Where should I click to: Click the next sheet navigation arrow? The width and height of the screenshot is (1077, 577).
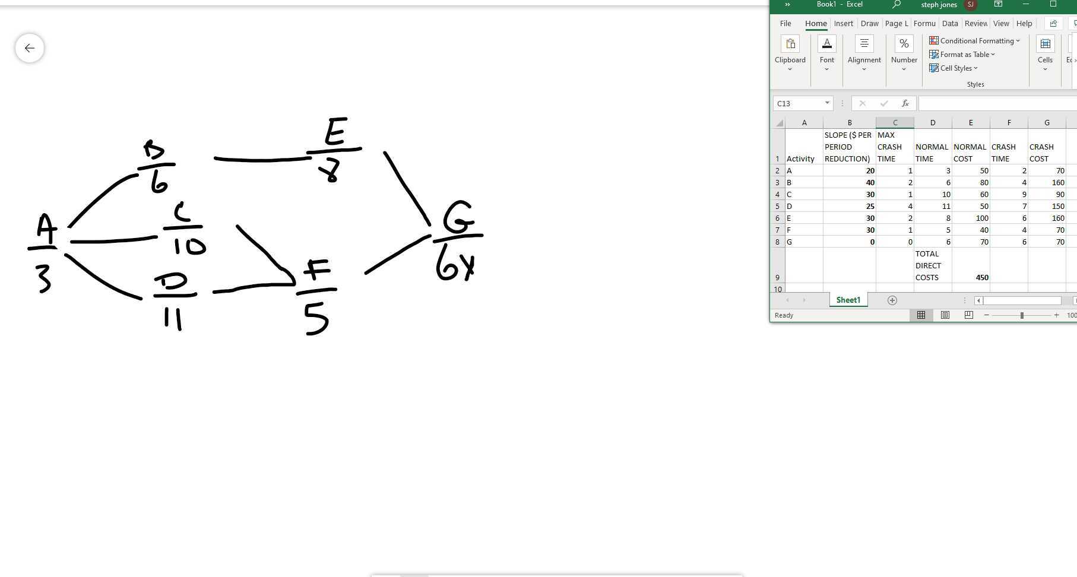tap(804, 300)
